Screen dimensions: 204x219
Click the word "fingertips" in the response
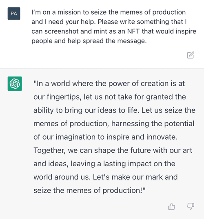coord(64,97)
